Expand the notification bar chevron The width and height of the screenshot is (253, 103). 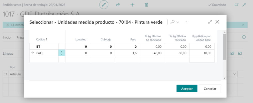[x=243, y=25]
